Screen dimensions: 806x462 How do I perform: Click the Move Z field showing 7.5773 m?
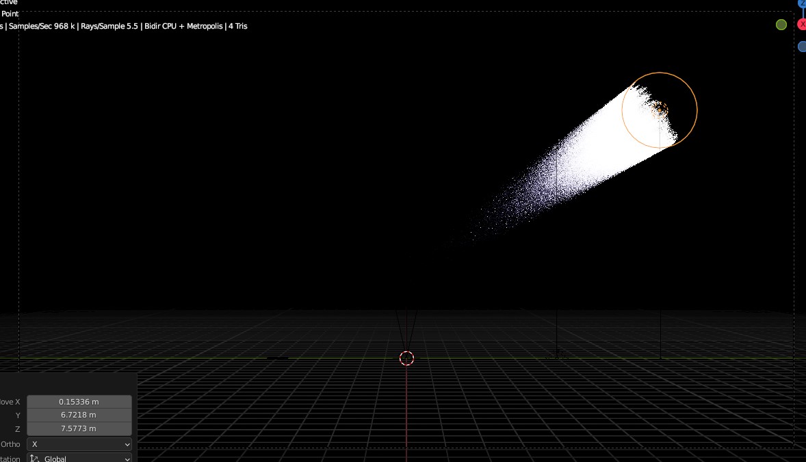point(79,428)
